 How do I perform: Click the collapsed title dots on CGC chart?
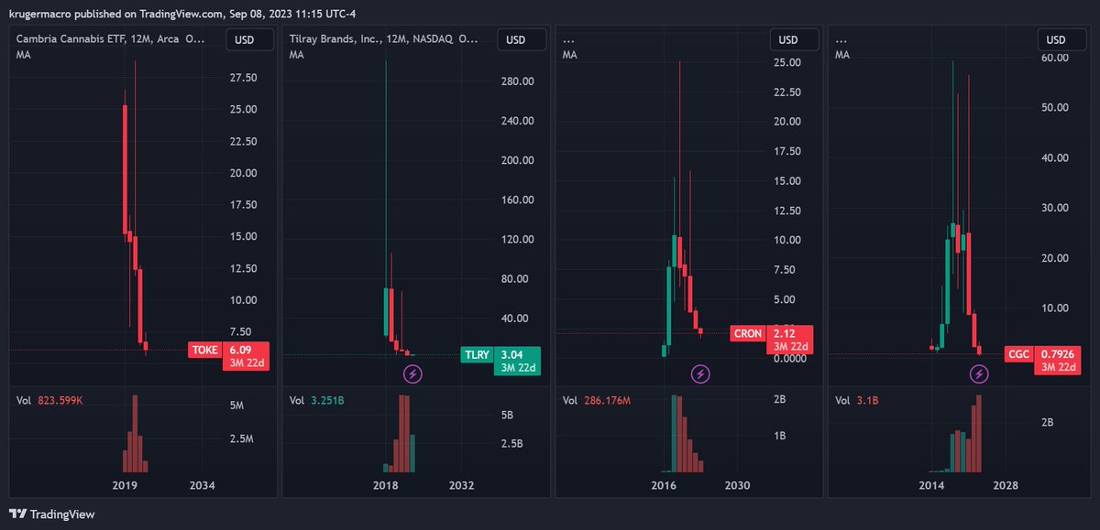842,39
